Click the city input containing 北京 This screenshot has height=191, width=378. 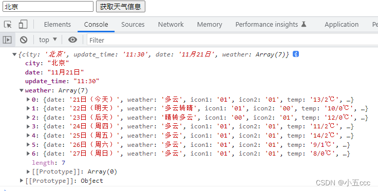tap(48, 7)
